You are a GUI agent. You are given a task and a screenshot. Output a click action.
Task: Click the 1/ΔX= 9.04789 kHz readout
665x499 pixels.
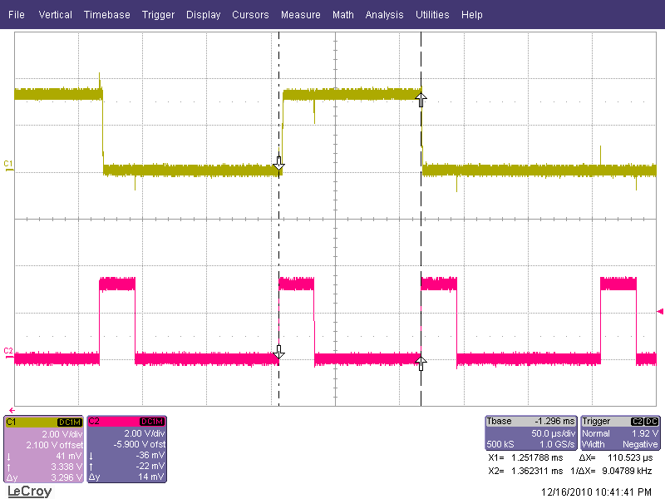611,471
